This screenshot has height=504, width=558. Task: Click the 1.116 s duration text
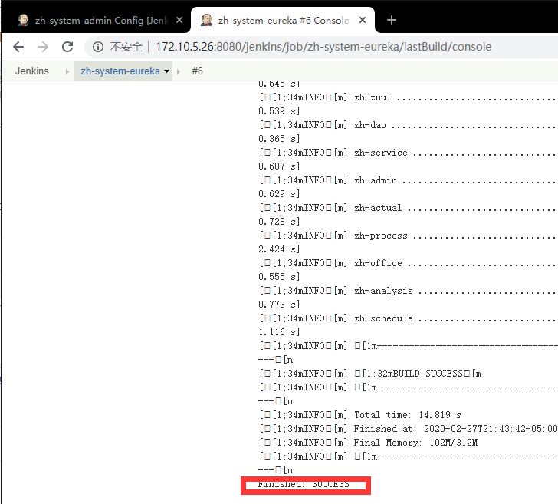(x=279, y=332)
